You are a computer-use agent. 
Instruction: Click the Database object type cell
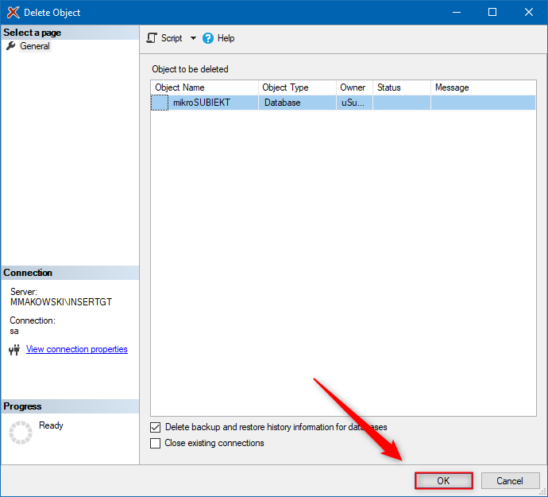point(297,103)
